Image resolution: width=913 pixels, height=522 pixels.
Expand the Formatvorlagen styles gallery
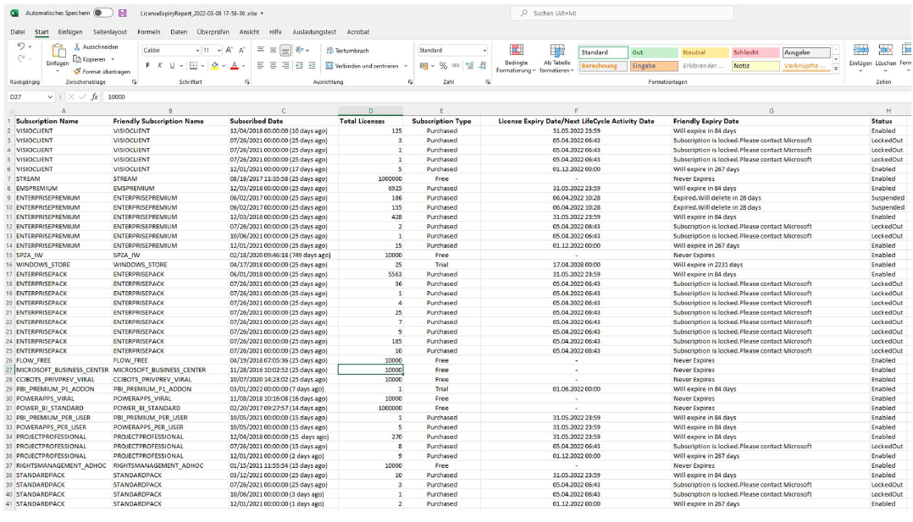(836, 69)
